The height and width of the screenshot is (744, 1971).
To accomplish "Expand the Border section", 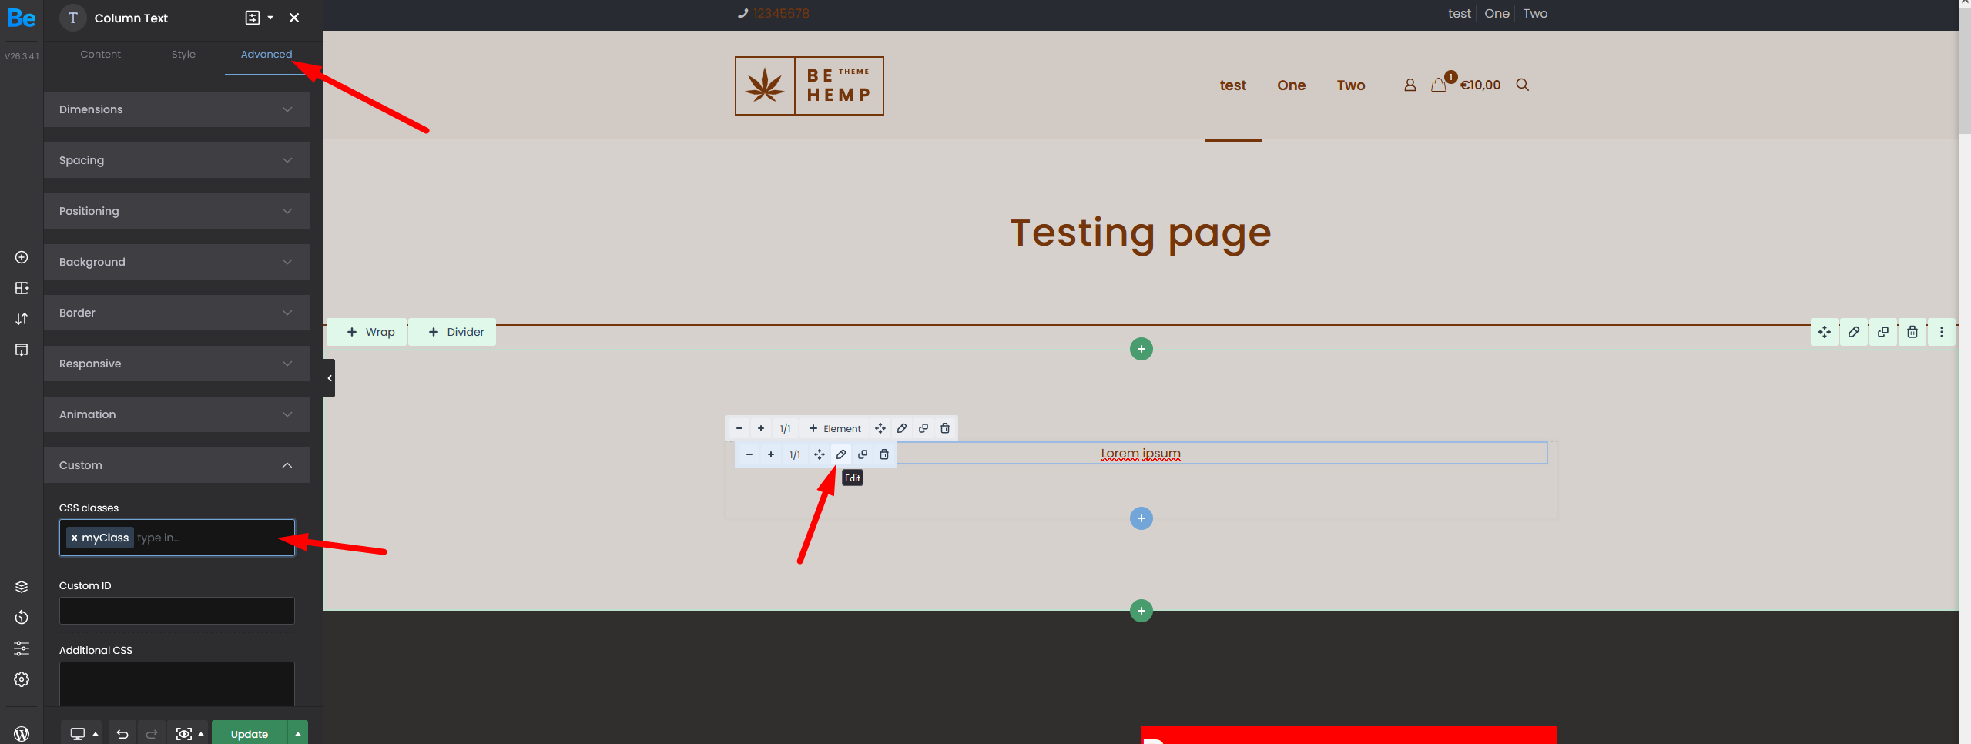I will [x=177, y=313].
